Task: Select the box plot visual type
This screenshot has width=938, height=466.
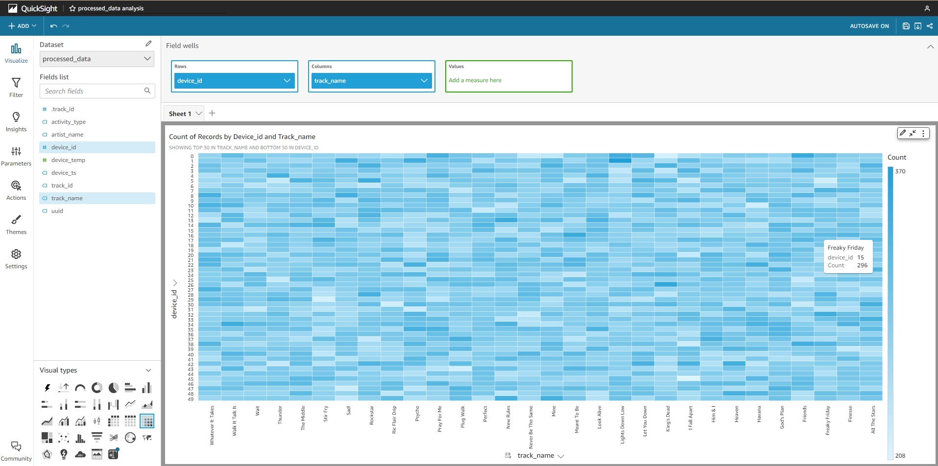Action: [x=97, y=421]
